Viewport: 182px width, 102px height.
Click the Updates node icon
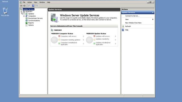pos(26,14)
